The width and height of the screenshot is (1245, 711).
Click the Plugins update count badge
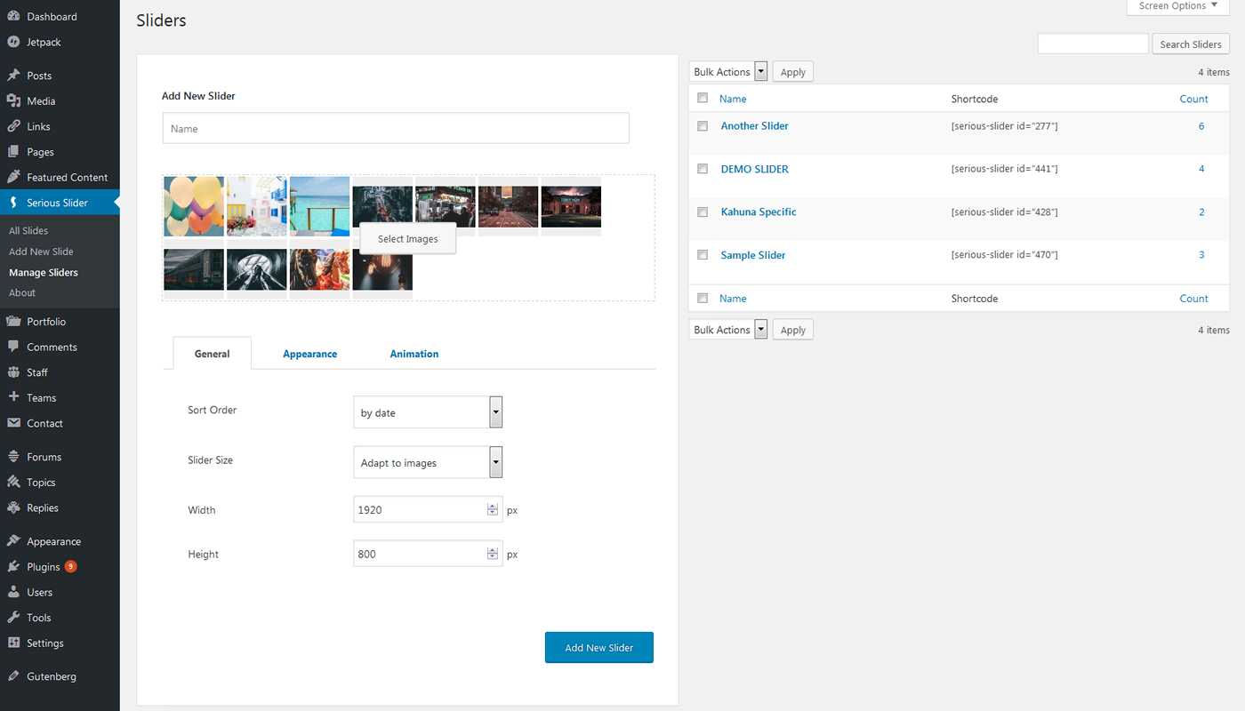pos(70,566)
